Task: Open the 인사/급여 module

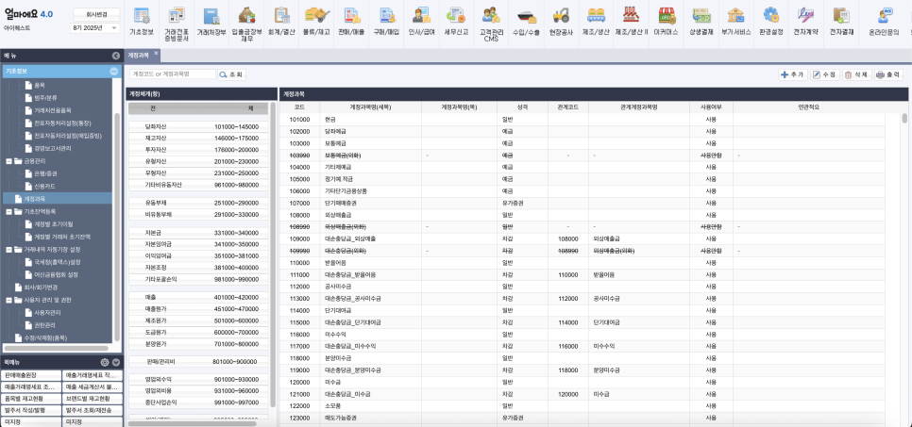Action: [x=421, y=22]
